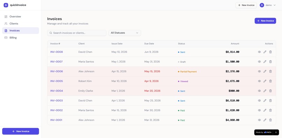Viewport: 282px width, 138px height.
Task: Edit invoice INV-0005 with the pencil icon
Action: click(265, 81)
